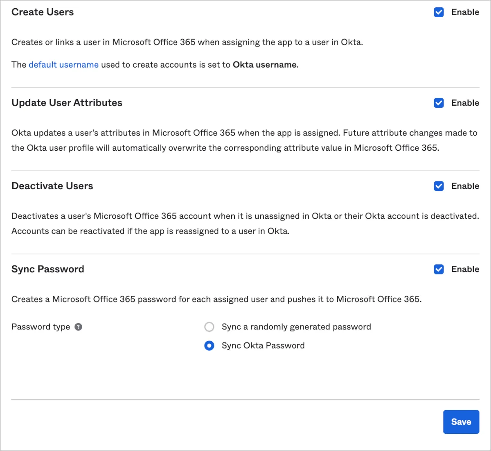Viewport: 491px width, 451px height.
Task: Click the 'Sync a randomly generated password' label
Action: tap(296, 327)
